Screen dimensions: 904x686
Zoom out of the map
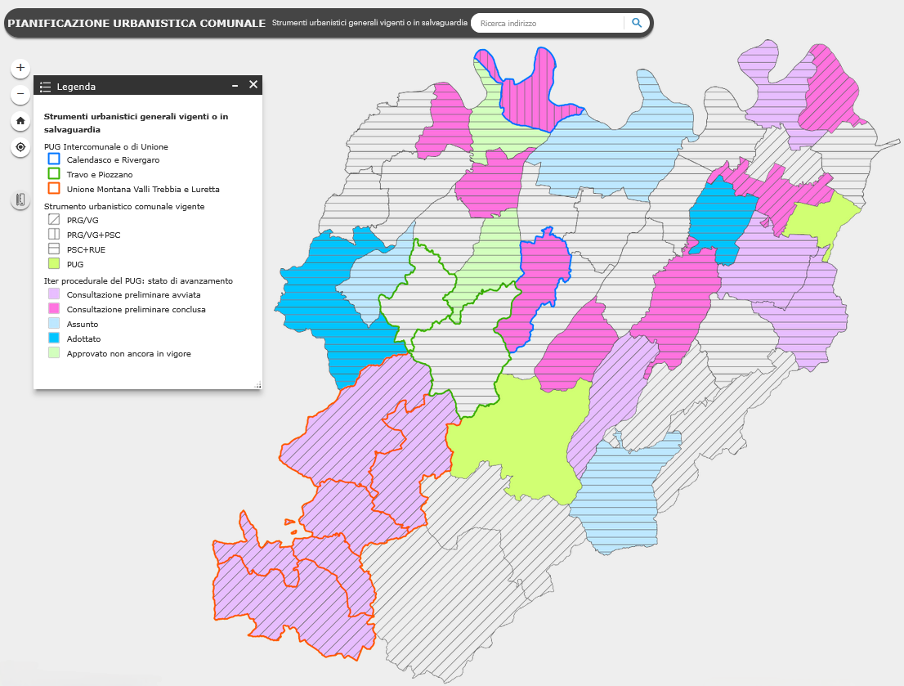20,94
